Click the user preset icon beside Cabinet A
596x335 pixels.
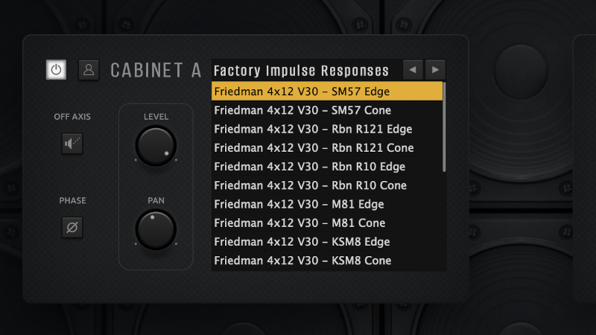pos(89,70)
